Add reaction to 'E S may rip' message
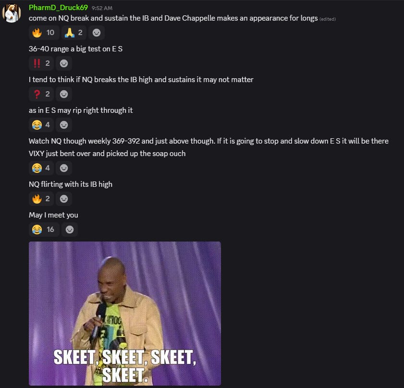Image resolution: width=404 pixels, height=388 pixels. pos(64,125)
